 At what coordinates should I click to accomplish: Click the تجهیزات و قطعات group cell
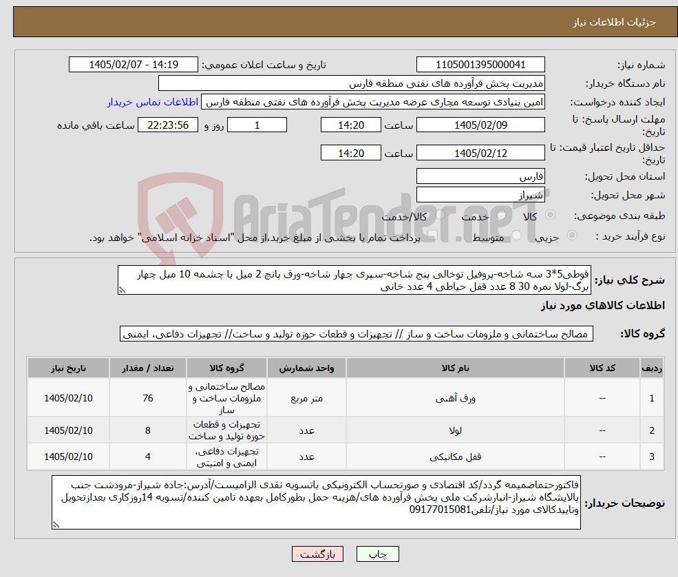click(226, 430)
